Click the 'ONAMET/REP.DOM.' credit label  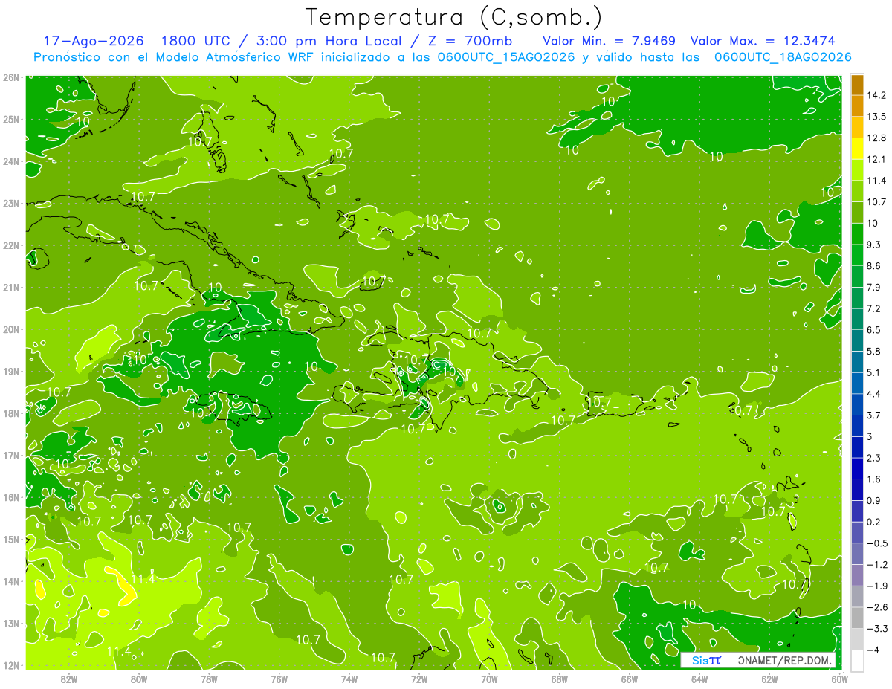pyautogui.click(x=784, y=660)
